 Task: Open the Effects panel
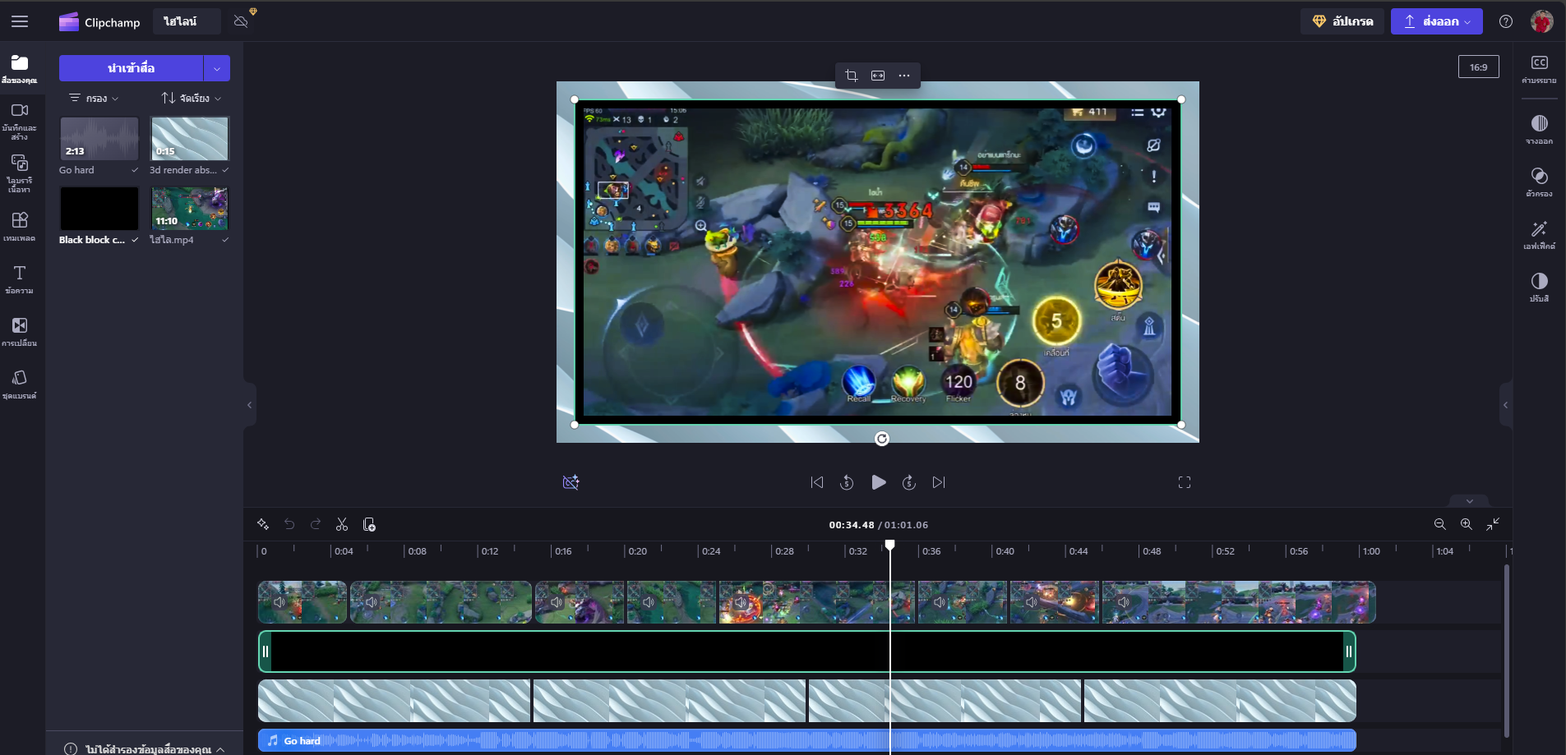(x=1539, y=235)
